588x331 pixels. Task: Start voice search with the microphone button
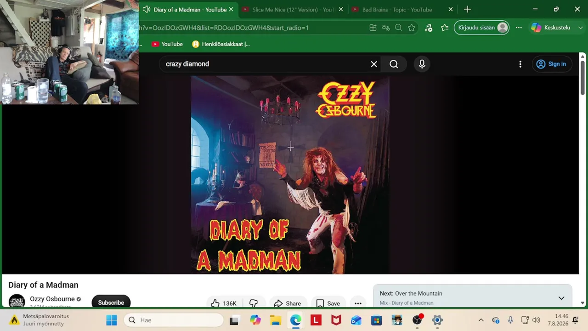(422, 64)
